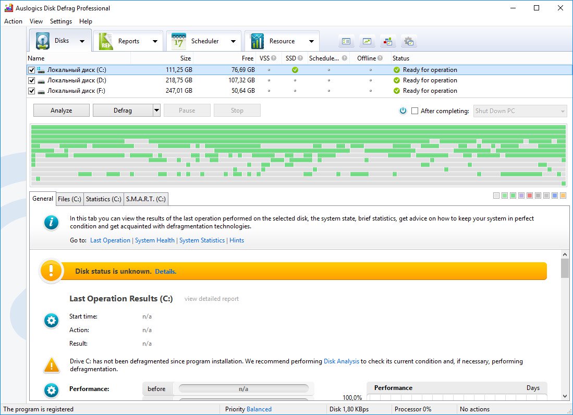Viewport: 573px width, 415px height.
Task: Click the power icon beside After completing
Action: (x=403, y=111)
